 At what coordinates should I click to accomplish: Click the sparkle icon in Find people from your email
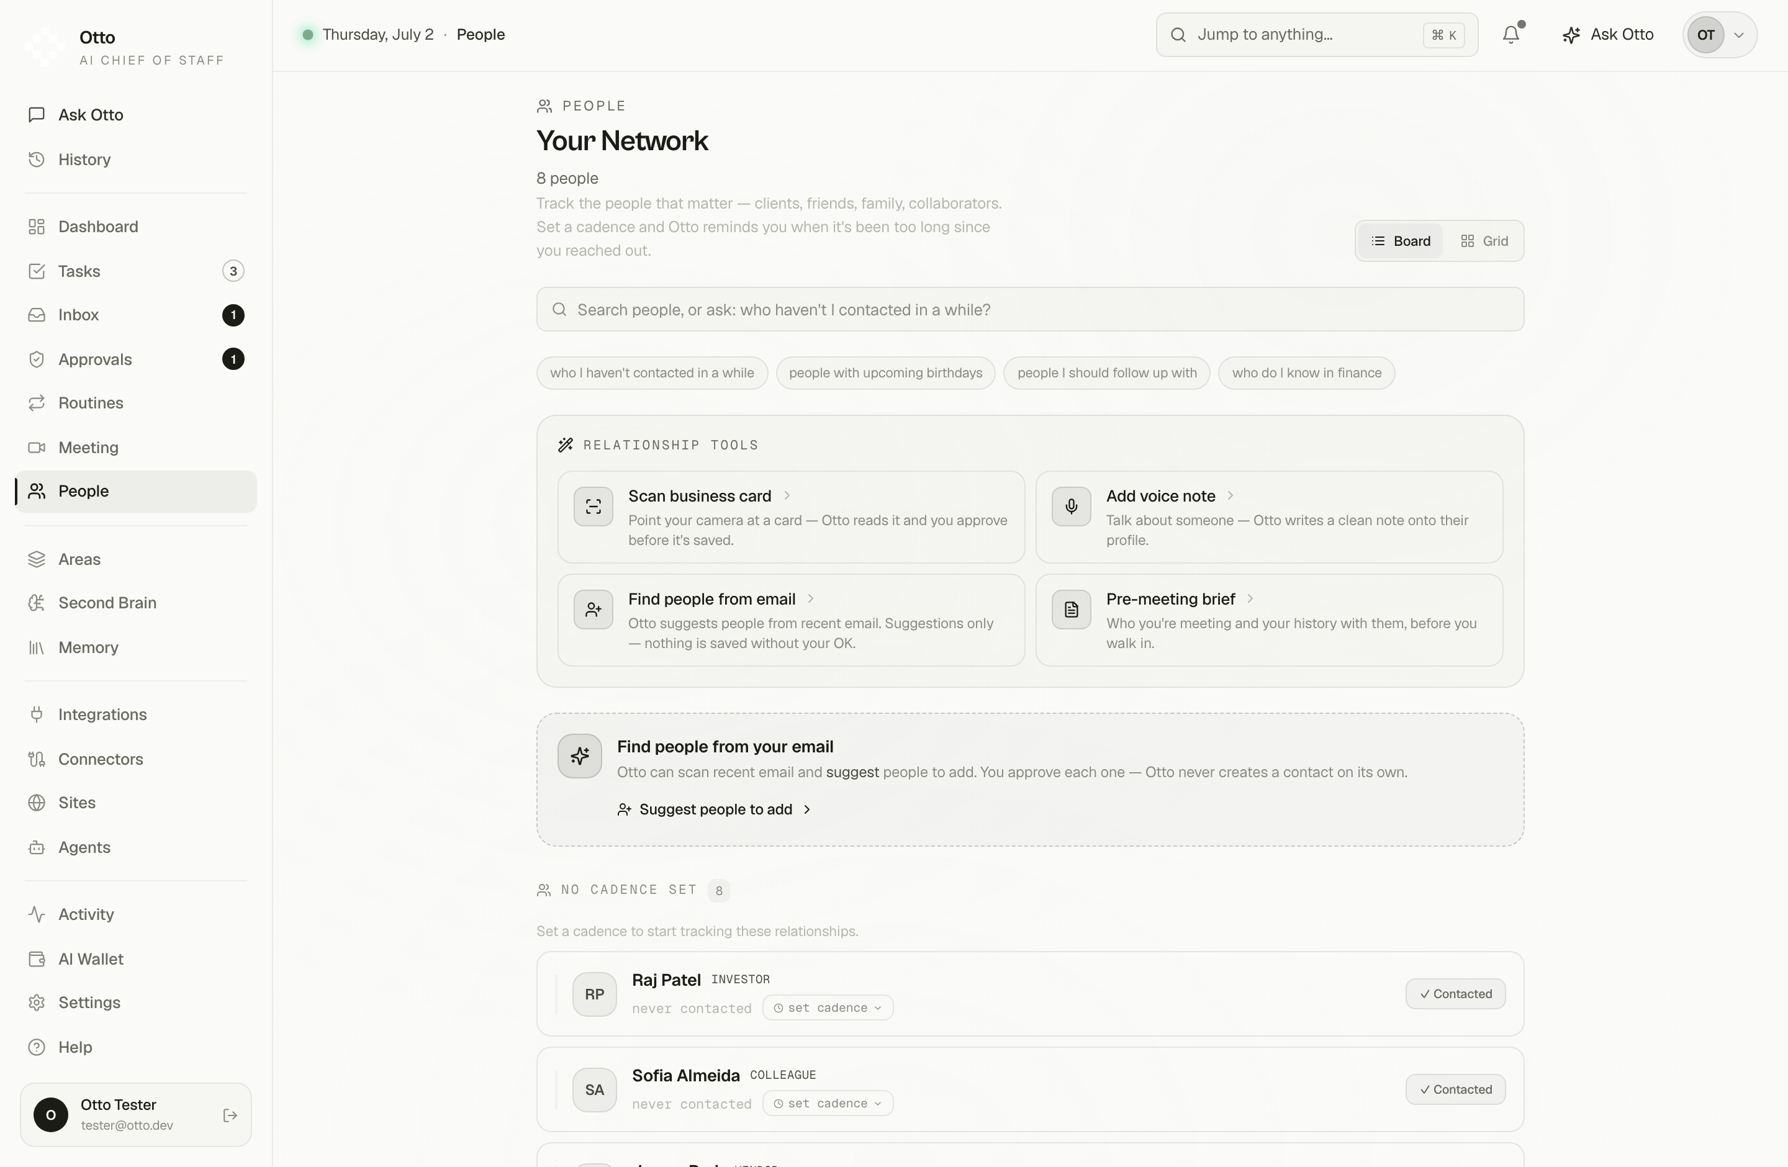click(579, 756)
